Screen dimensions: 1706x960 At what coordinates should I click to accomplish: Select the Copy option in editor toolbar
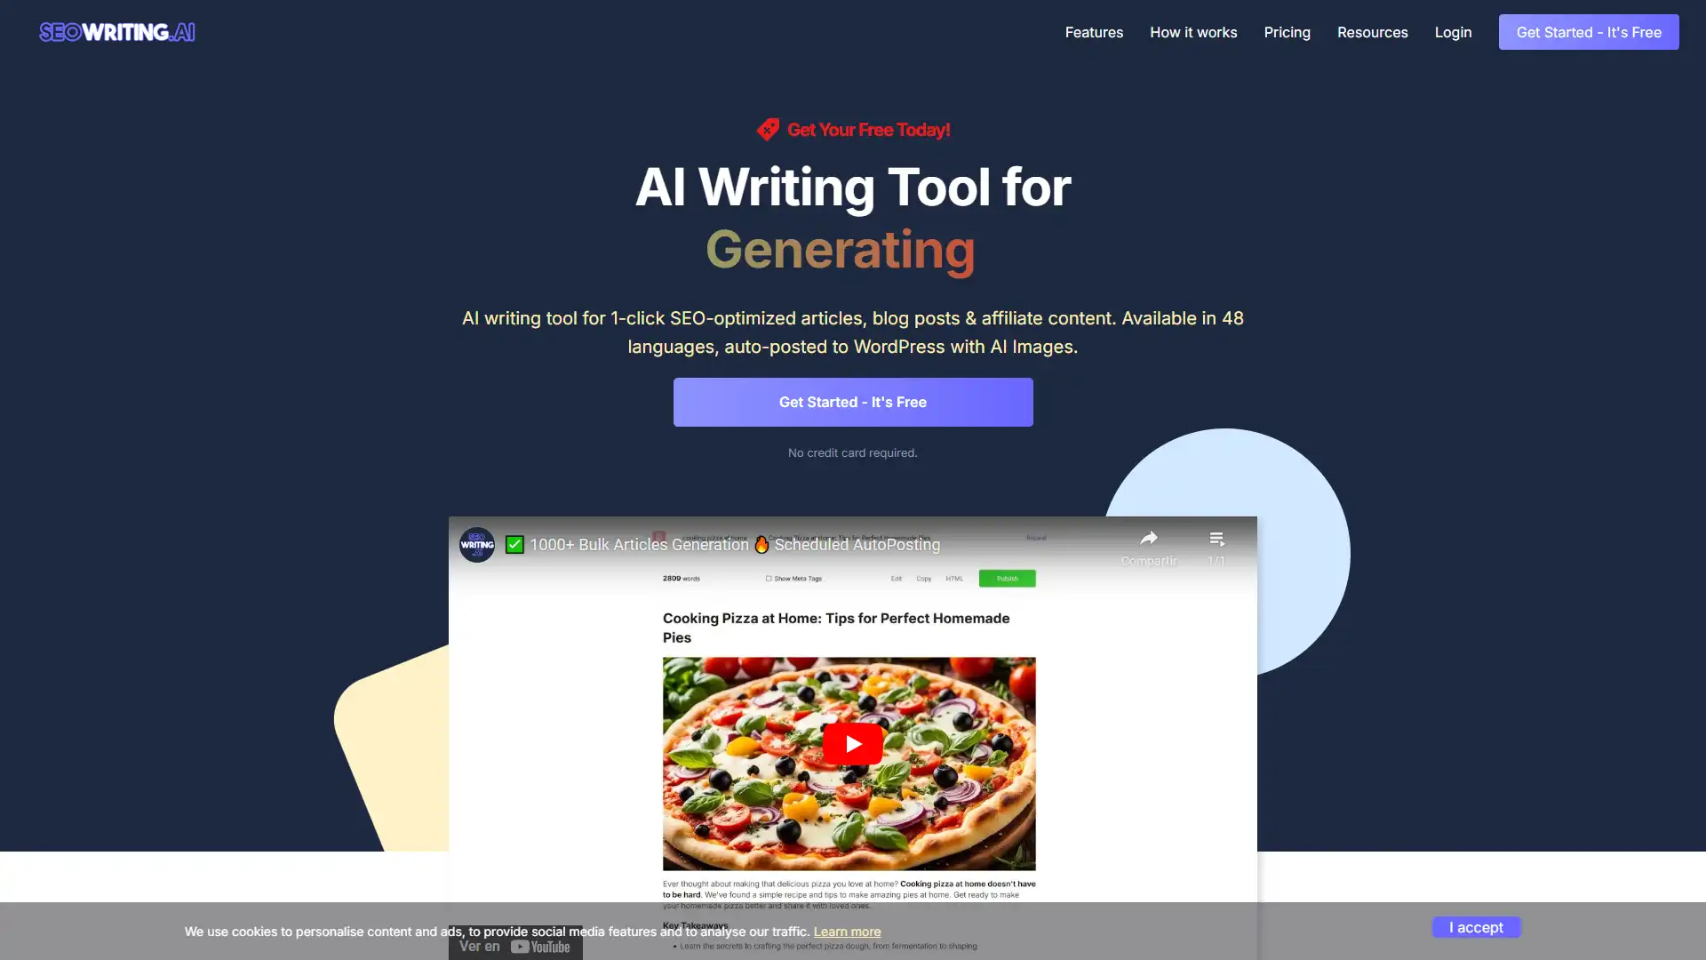pyautogui.click(x=924, y=579)
